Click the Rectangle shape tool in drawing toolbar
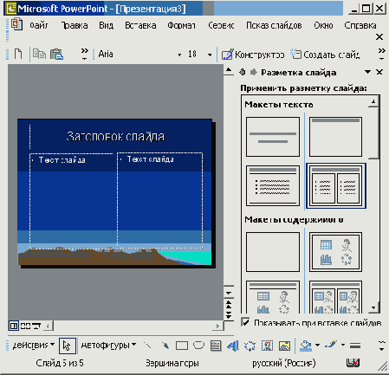 click(182, 346)
